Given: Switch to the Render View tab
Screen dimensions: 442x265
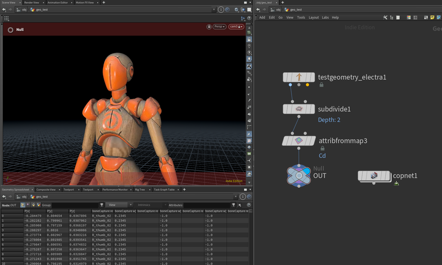Looking at the screenshot, I should (32, 2).
